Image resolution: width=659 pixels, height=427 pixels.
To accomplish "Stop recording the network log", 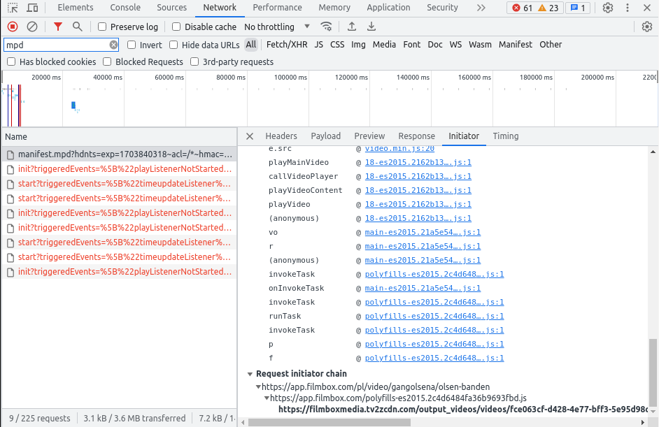I will pyautogui.click(x=13, y=27).
